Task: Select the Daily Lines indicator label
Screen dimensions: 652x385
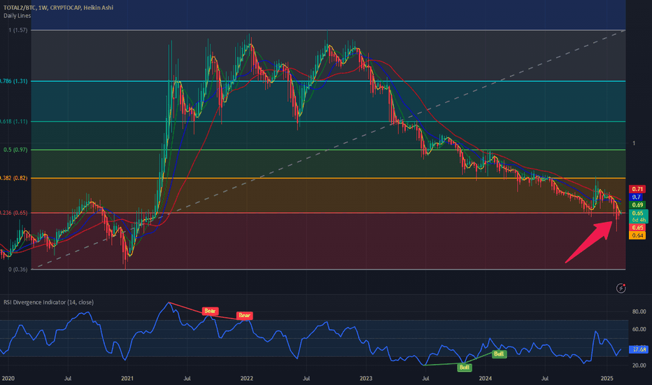Action: click(x=17, y=16)
